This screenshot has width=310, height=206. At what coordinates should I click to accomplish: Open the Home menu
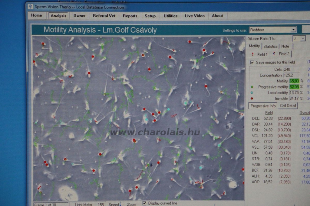click(x=37, y=16)
